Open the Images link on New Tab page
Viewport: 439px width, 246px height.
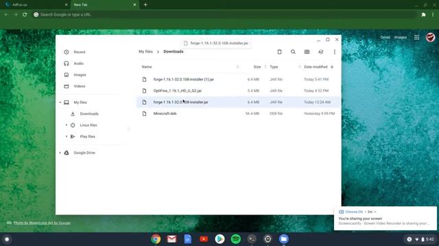(401, 38)
